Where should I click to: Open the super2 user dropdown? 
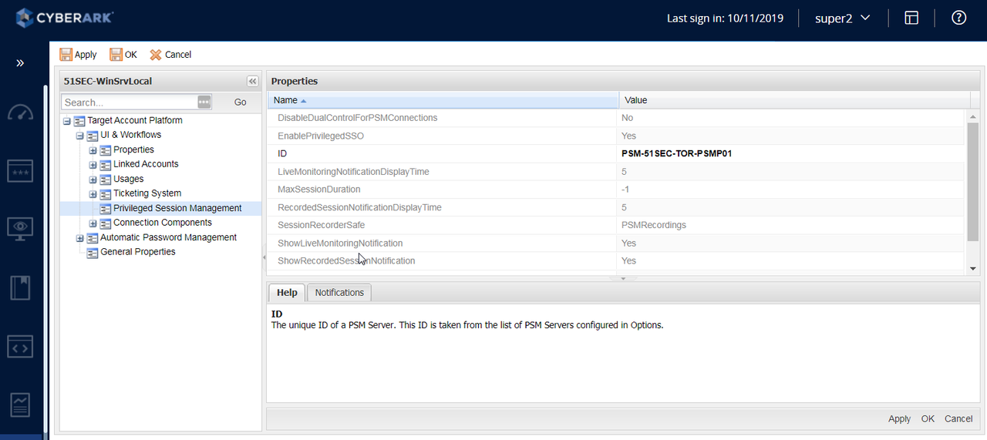tap(843, 18)
